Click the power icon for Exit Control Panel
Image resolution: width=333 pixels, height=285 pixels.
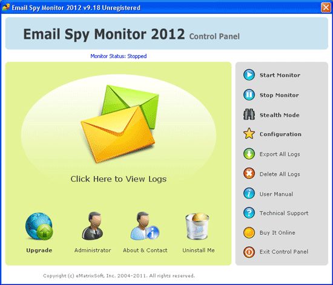tap(249, 252)
